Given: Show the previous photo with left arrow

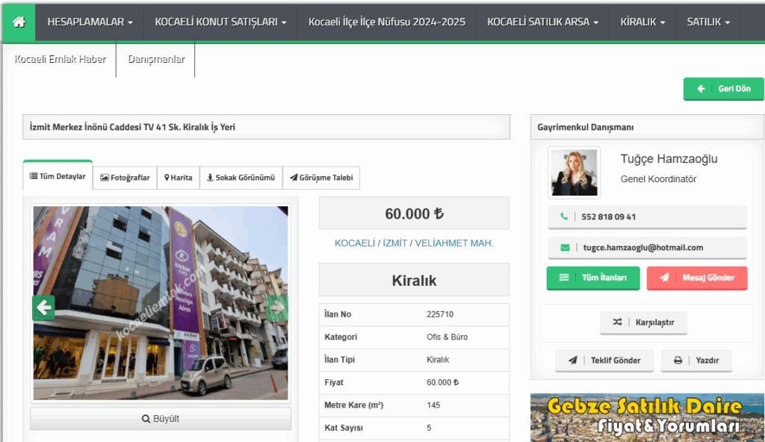Looking at the screenshot, I should pyautogui.click(x=43, y=308).
